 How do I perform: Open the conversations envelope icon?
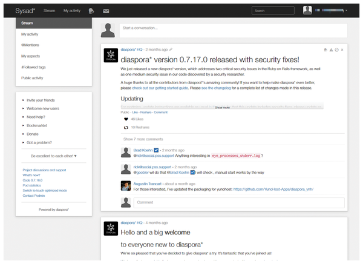tap(106, 11)
